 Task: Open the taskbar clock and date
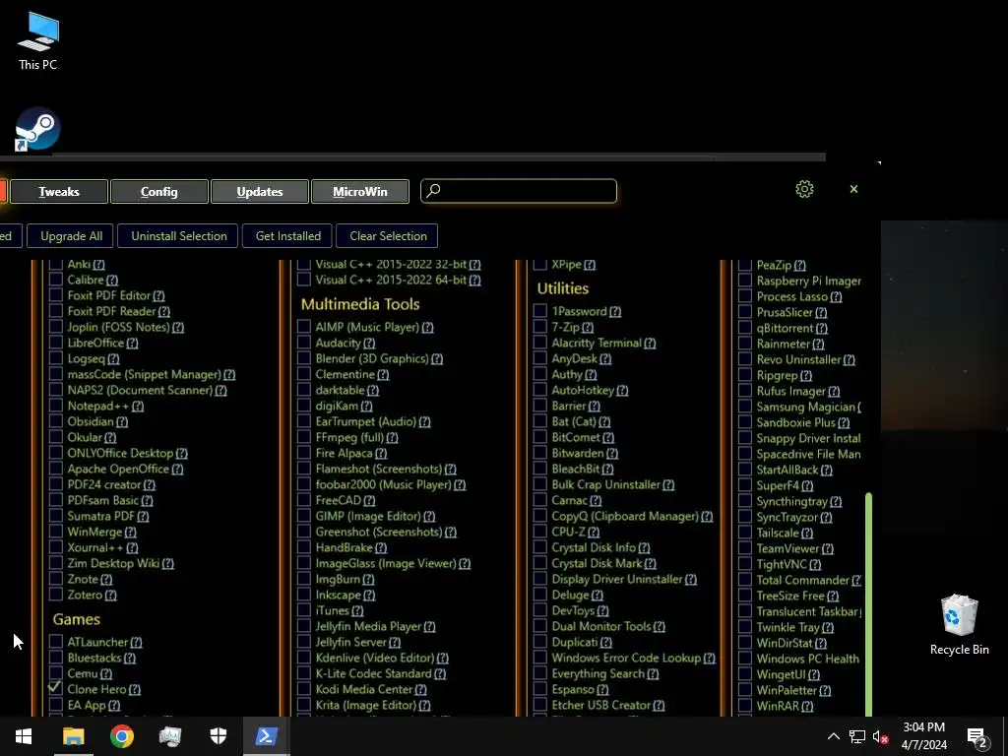pyautogui.click(x=923, y=736)
